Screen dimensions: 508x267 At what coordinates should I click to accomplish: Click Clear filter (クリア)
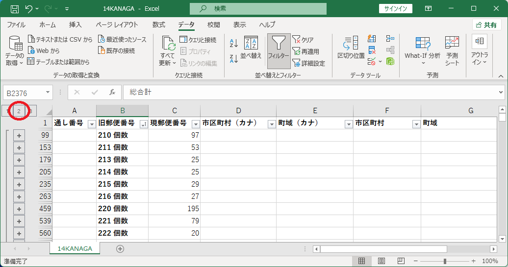coord(303,40)
